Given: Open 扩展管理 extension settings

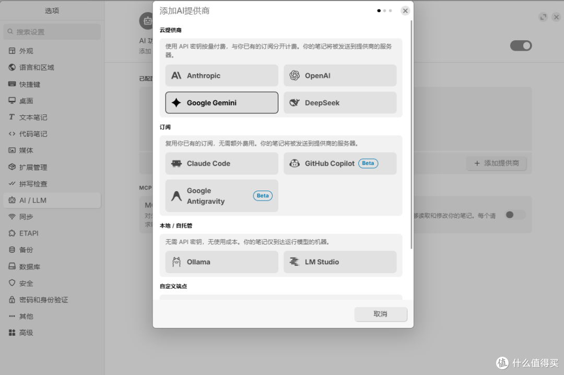Looking at the screenshot, I should coord(52,167).
